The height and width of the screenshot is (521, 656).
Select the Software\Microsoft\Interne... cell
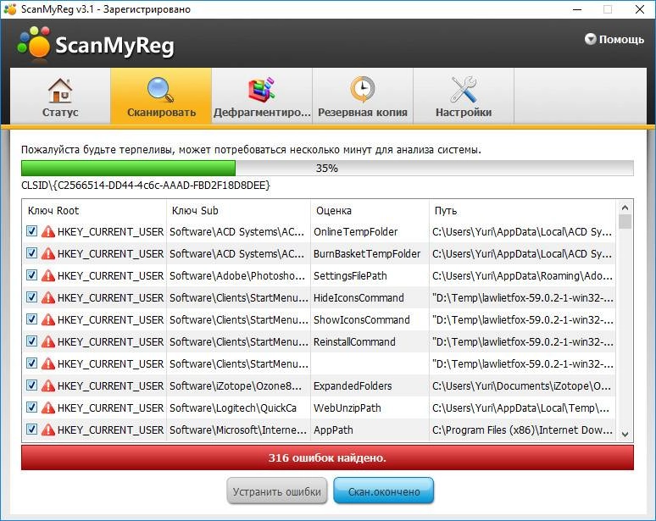pos(238,430)
